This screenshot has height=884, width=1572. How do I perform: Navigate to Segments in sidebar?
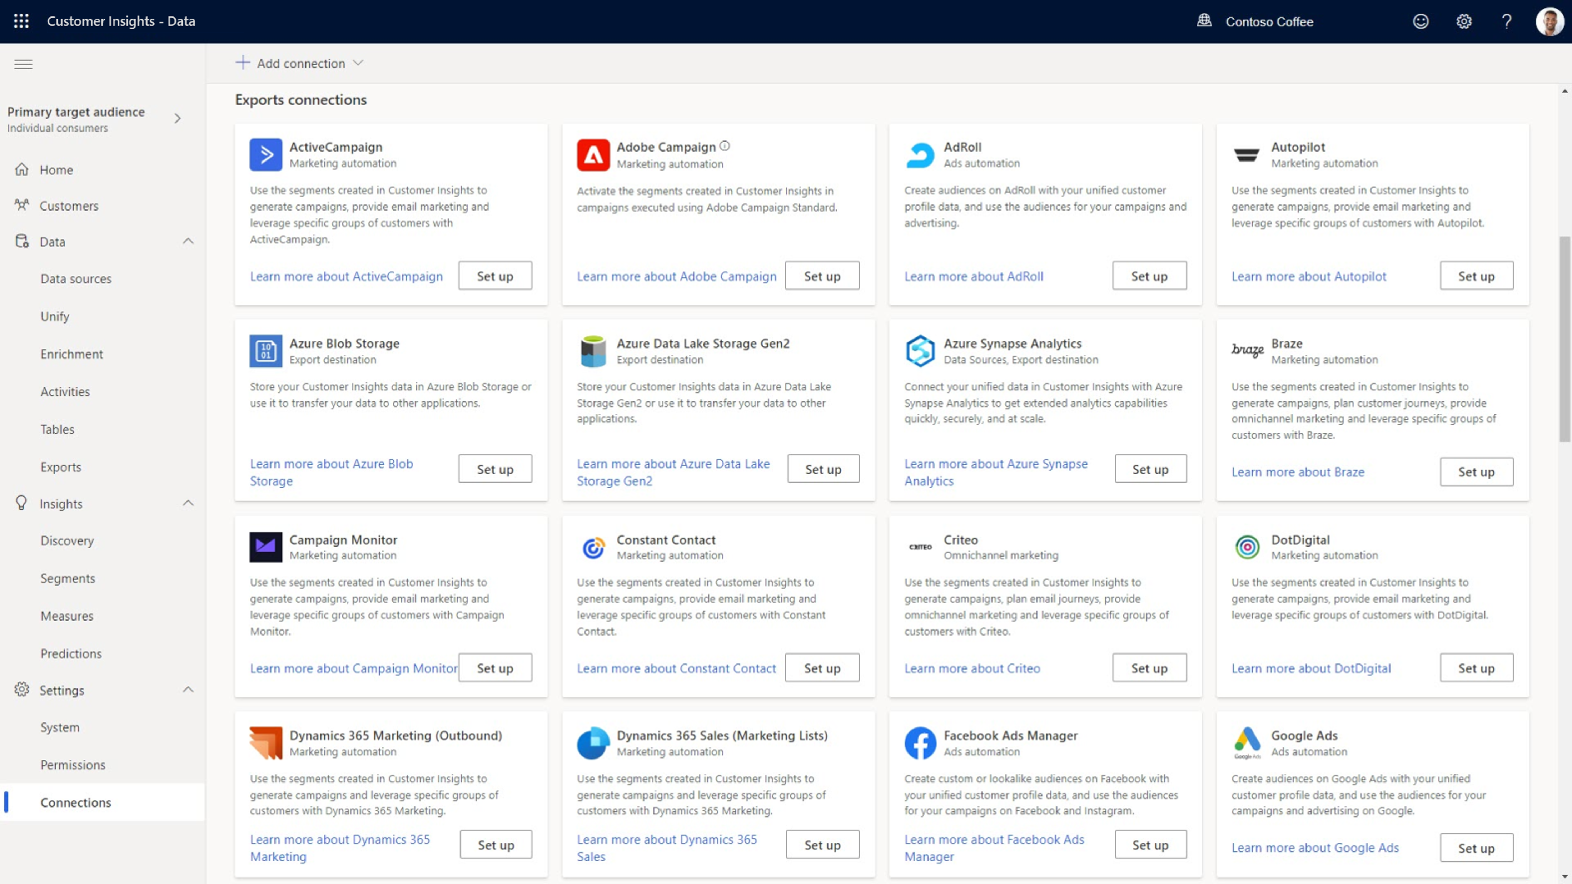tap(68, 578)
